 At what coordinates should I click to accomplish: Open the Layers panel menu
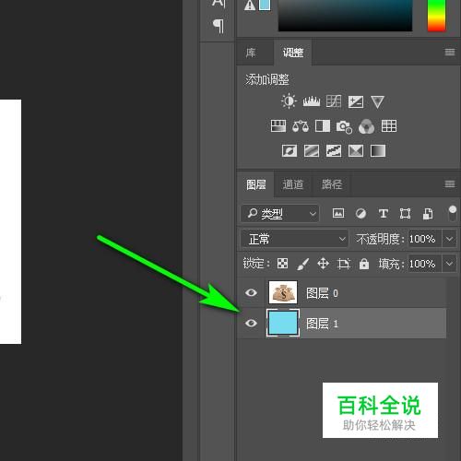point(450,184)
